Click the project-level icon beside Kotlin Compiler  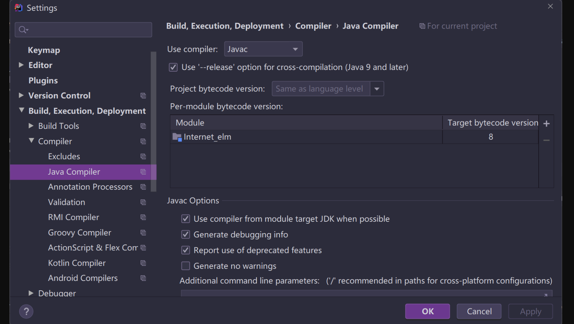click(x=143, y=263)
